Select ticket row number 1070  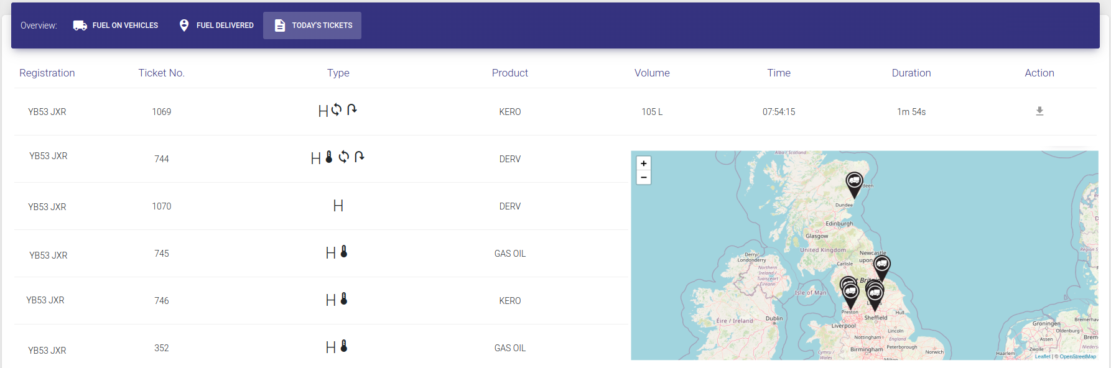(x=161, y=206)
